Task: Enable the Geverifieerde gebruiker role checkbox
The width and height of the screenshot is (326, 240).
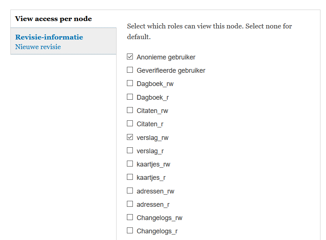Action: tap(130, 70)
